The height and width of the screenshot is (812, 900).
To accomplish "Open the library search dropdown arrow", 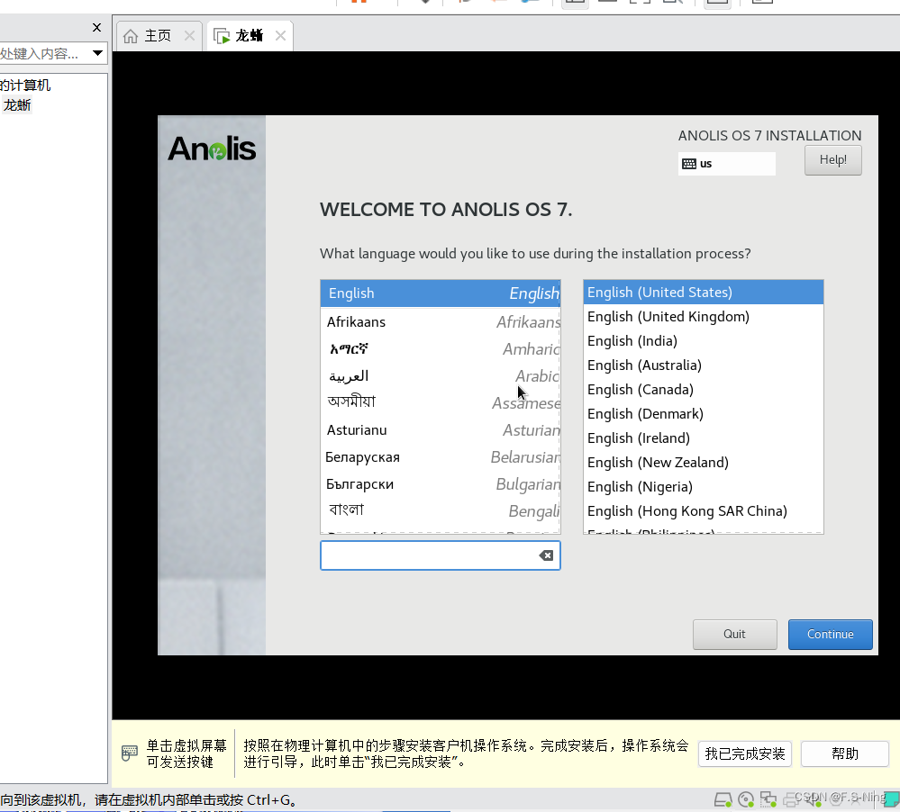I will [97, 53].
